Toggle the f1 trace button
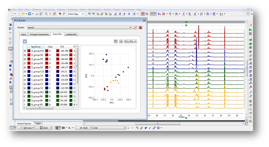The image size is (269, 147). (143, 14)
